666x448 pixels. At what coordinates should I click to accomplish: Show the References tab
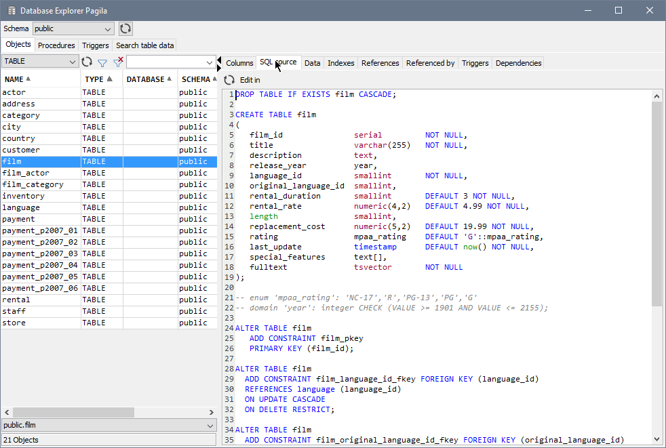tap(380, 63)
